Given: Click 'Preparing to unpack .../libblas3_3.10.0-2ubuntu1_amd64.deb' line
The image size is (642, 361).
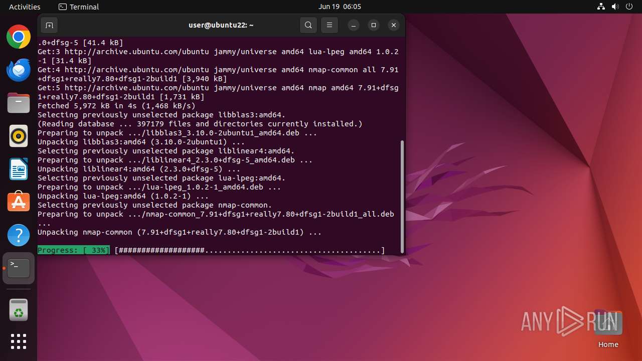Looking at the screenshot, I should 178,133.
